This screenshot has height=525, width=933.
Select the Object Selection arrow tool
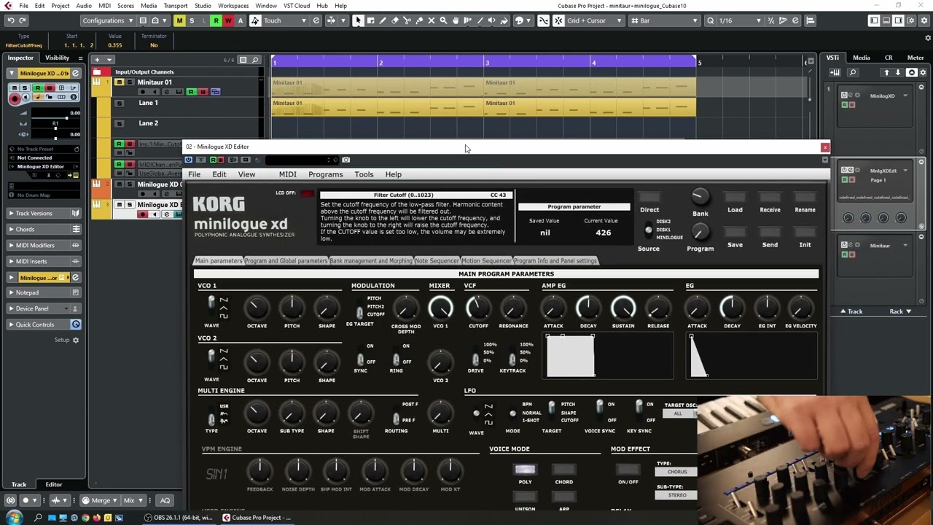[x=358, y=20]
